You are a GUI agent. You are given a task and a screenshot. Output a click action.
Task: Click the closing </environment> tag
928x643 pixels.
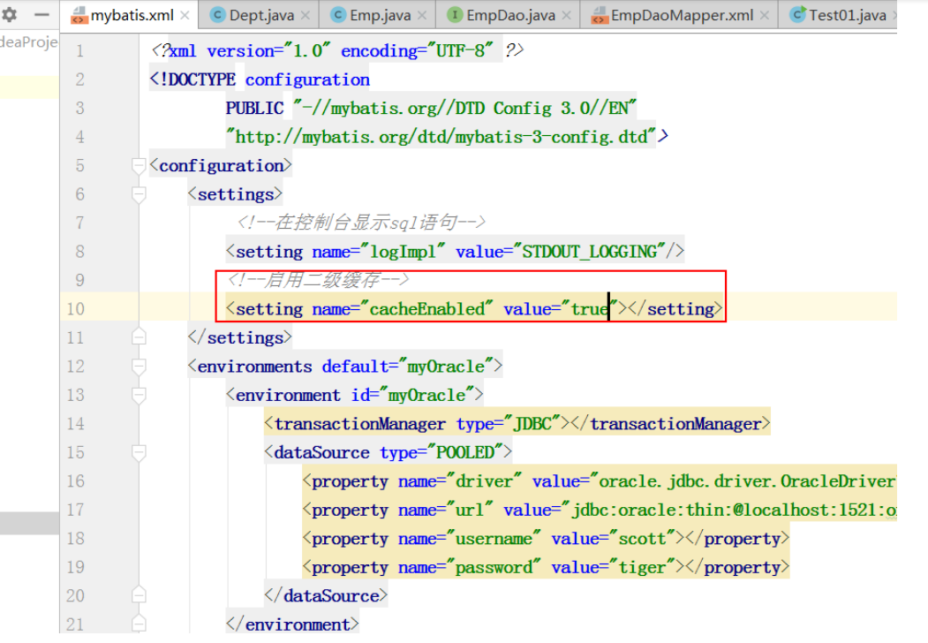pos(292,624)
